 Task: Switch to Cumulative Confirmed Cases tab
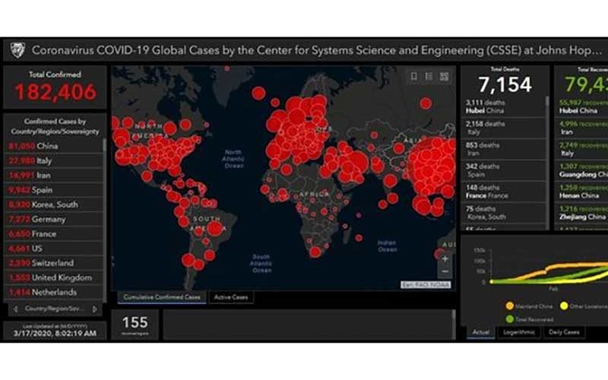point(162,297)
